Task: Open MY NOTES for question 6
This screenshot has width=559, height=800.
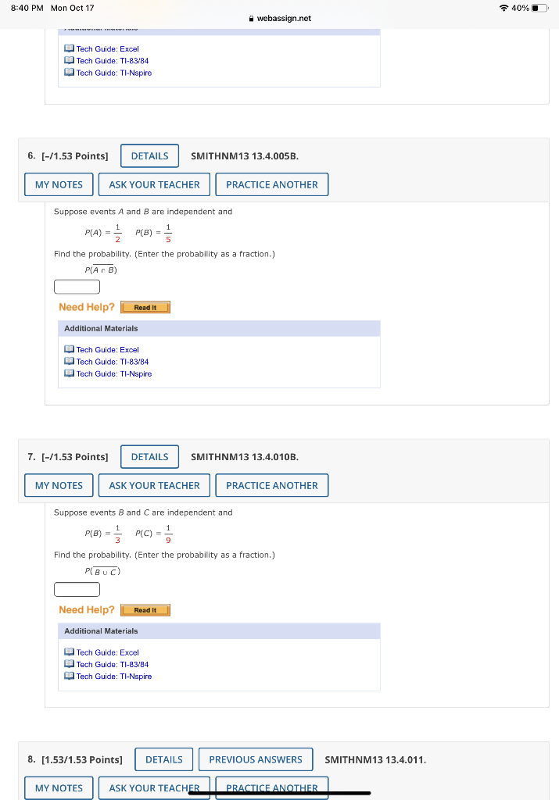Action: pyautogui.click(x=58, y=184)
